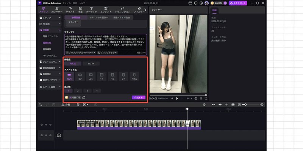Image resolution: width=303 pixels, height=151 pixels.
Task: Refresh credits with the circular arrows icon
Action: pyautogui.click(x=84, y=97)
